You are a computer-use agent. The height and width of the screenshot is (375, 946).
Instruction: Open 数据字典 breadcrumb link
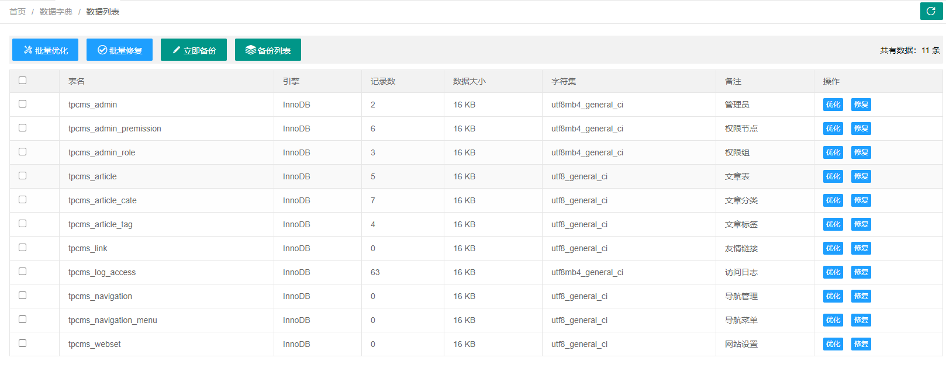click(x=56, y=12)
